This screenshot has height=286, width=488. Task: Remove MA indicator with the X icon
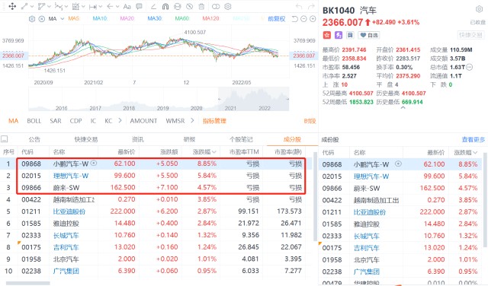(x=42, y=19)
